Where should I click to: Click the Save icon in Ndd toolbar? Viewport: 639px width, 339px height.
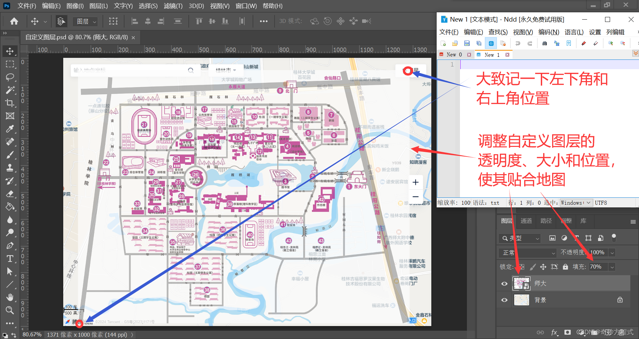tap(467, 43)
